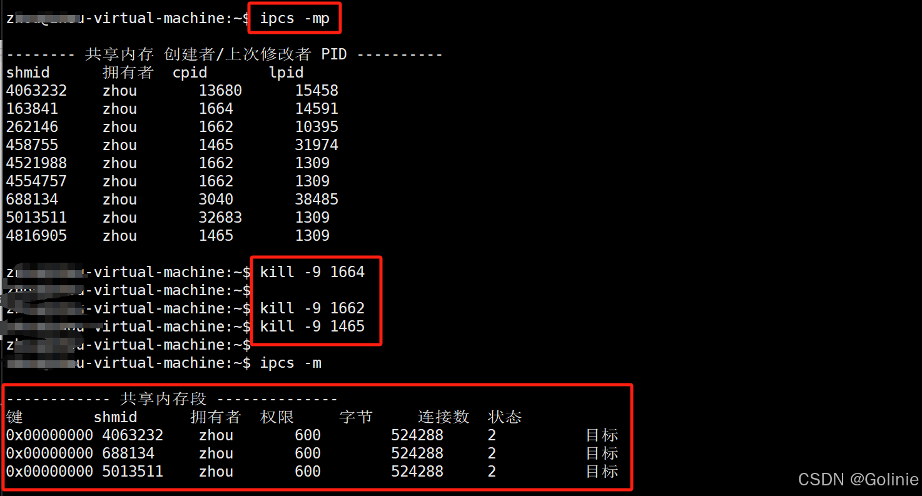
Task: Click the '权限' column header
Action: click(x=277, y=417)
